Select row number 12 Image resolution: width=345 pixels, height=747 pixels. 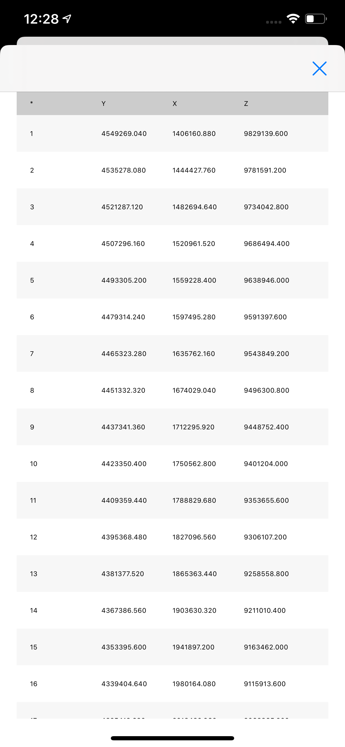click(34, 537)
